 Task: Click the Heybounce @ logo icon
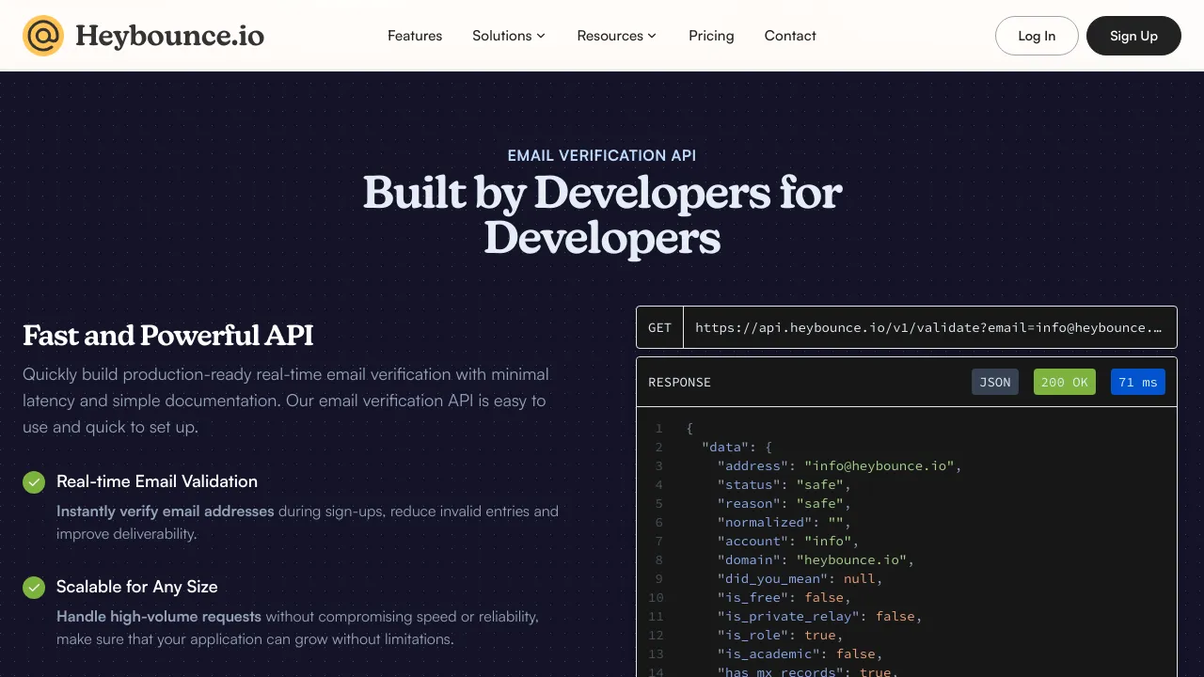(43, 36)
